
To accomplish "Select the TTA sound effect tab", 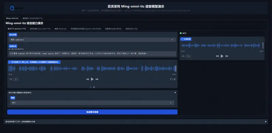I will click(x=131, y=29).
